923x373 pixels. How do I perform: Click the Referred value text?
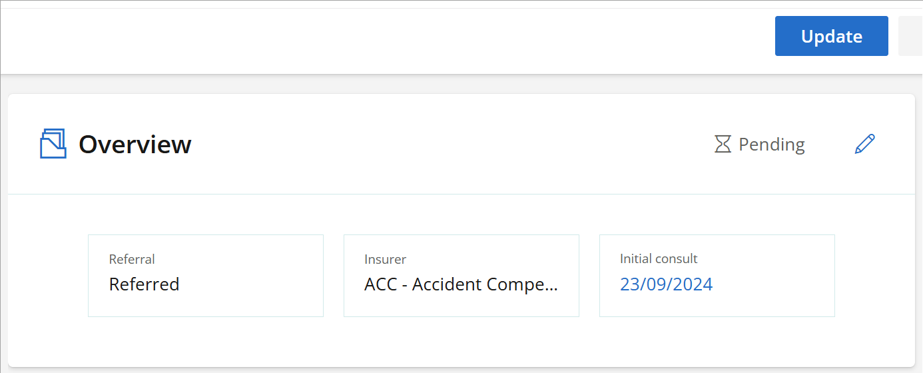[144, 284]
